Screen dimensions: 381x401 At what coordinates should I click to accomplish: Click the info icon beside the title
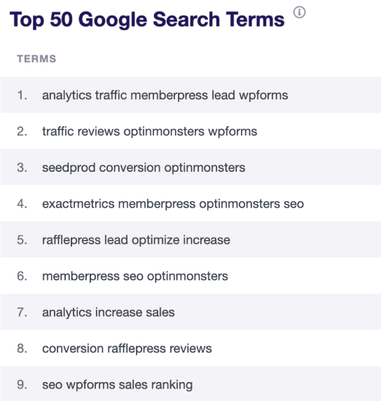tap(299, 13)
